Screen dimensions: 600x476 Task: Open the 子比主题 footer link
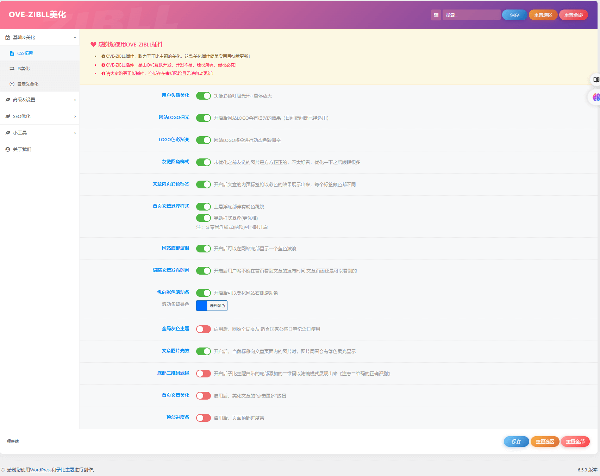[x=65, y=470]
